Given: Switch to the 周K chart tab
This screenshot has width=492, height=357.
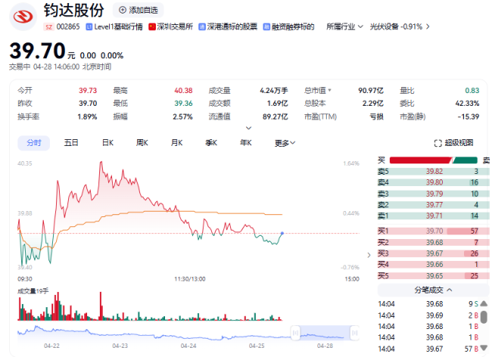Looking at the screenshot, I should pos(142,143).
